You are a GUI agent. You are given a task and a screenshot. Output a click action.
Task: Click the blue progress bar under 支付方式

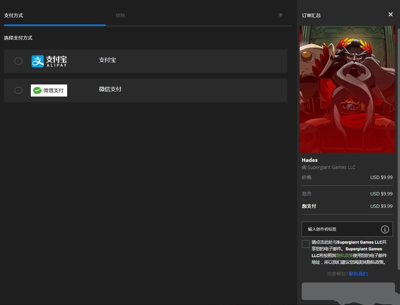coord(55,25)
